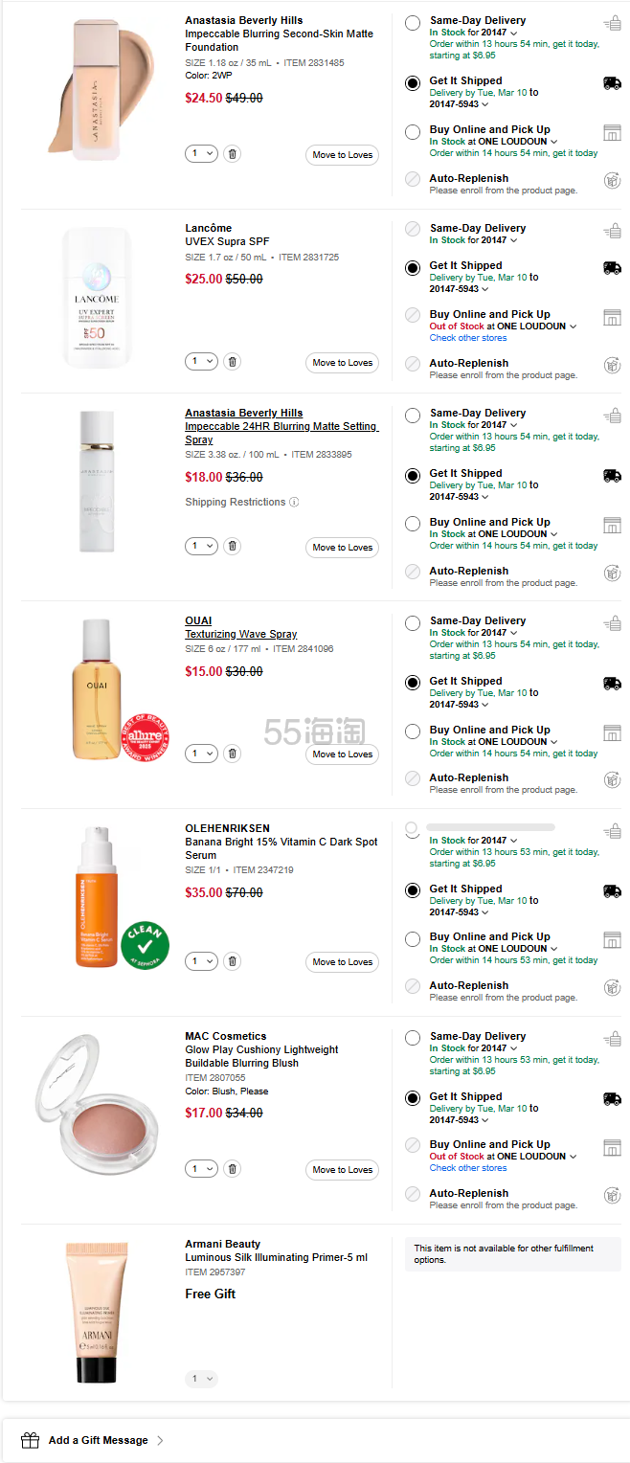This screenshot has width=630, height=1463.
Task: Move MAC Glow Play blush to Loves
Action: pos(342,1170)
